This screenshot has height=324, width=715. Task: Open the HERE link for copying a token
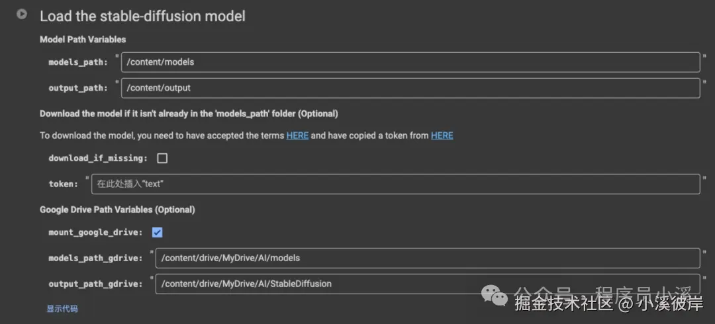click(442, 136)
